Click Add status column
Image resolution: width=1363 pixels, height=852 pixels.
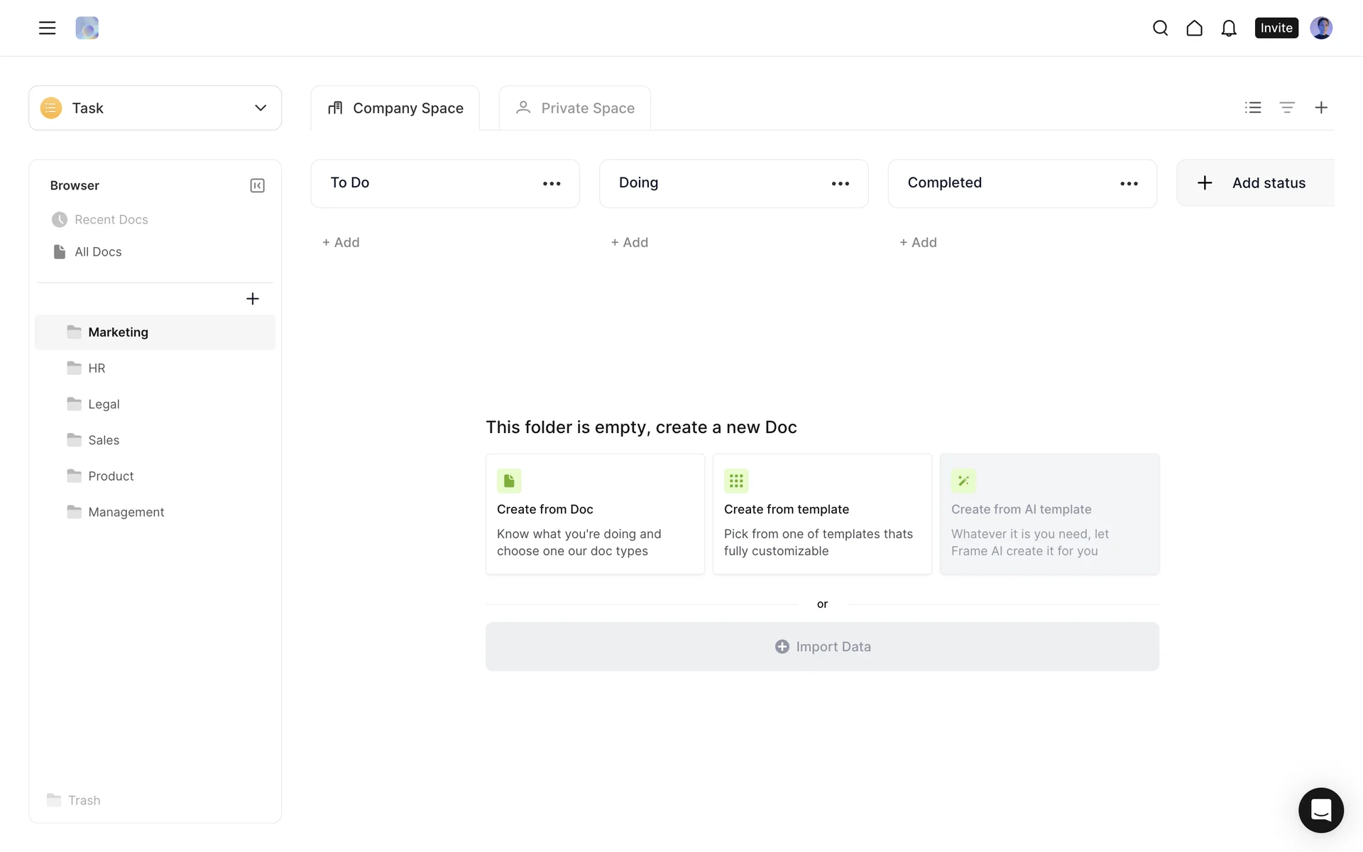pos(1254,183)
